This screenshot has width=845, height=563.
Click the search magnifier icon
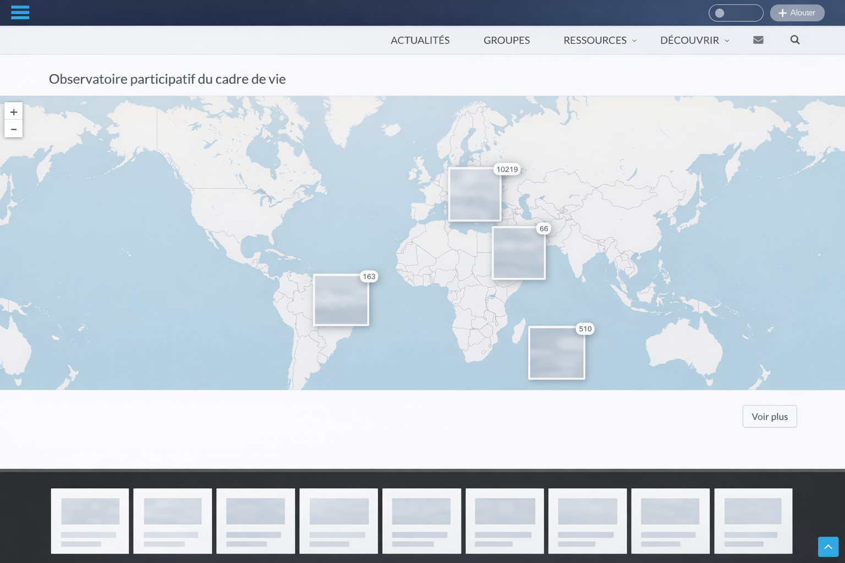(794, 40)
